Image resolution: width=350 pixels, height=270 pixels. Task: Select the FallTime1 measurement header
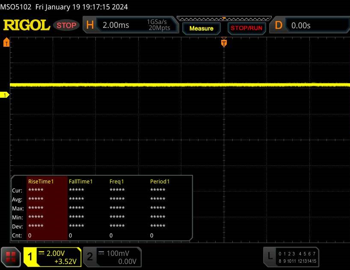(x=80, y=181)
